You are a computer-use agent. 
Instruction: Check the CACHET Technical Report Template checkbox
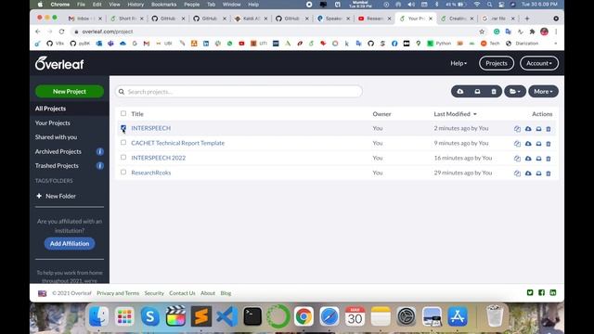(123, 142)
